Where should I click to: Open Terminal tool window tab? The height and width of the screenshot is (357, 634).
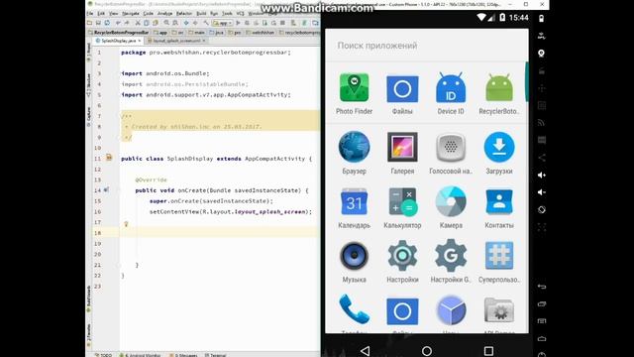(x=216, y=355)
